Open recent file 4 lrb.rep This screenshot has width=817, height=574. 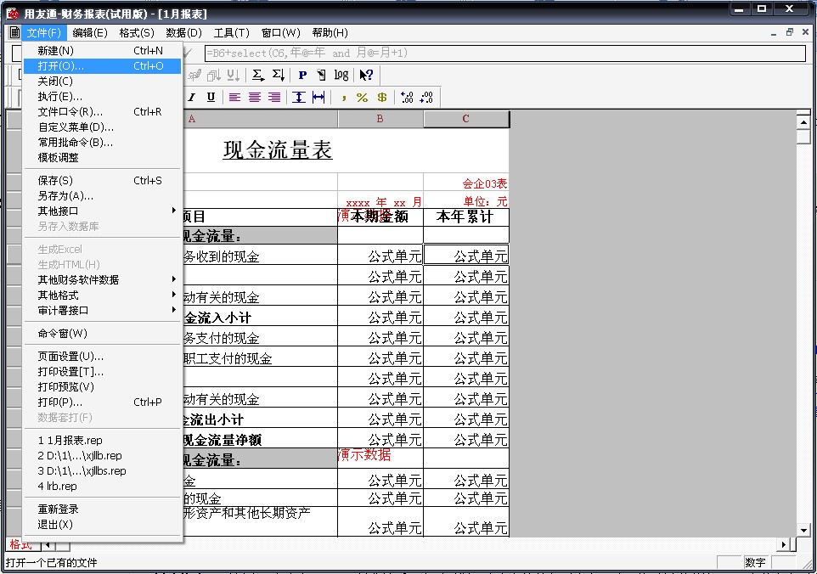102,487
